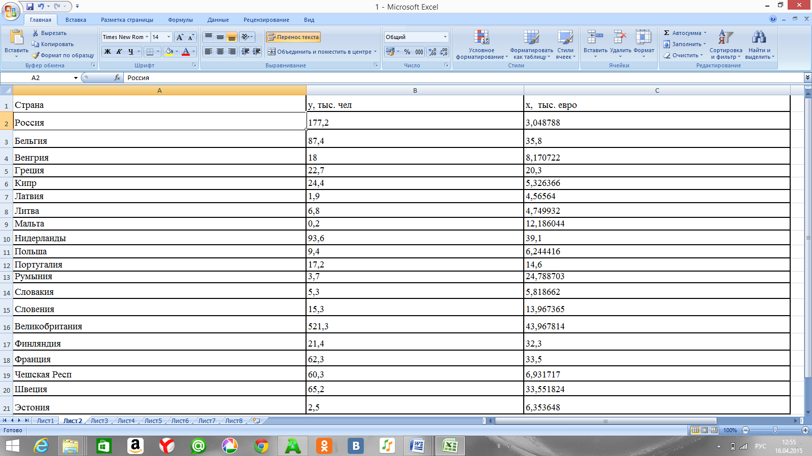Click the Format Painter (Формат по образцу) brush

(36, 55)
